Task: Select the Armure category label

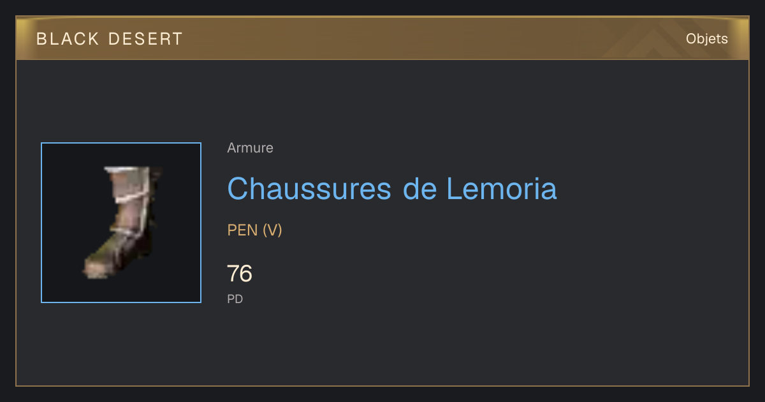Action: pyautogui.click(x=250, y=148)
